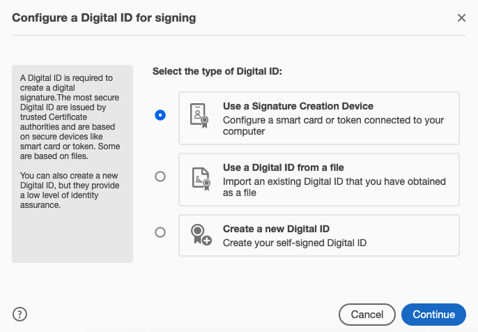Click the 'Use a Signature Creation Device' title
The height and width of the screenshot is (332, 478).
(x=298, y=106)
